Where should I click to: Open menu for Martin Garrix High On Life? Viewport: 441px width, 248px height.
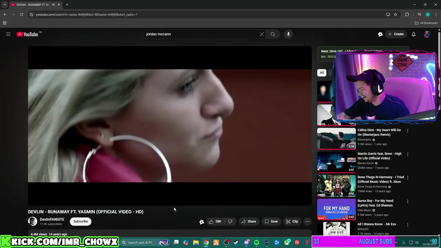(408, 154)
